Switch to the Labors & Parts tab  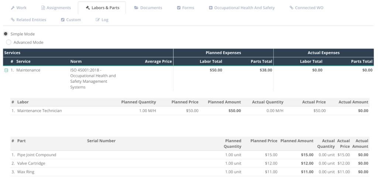[x=102, y=8]
